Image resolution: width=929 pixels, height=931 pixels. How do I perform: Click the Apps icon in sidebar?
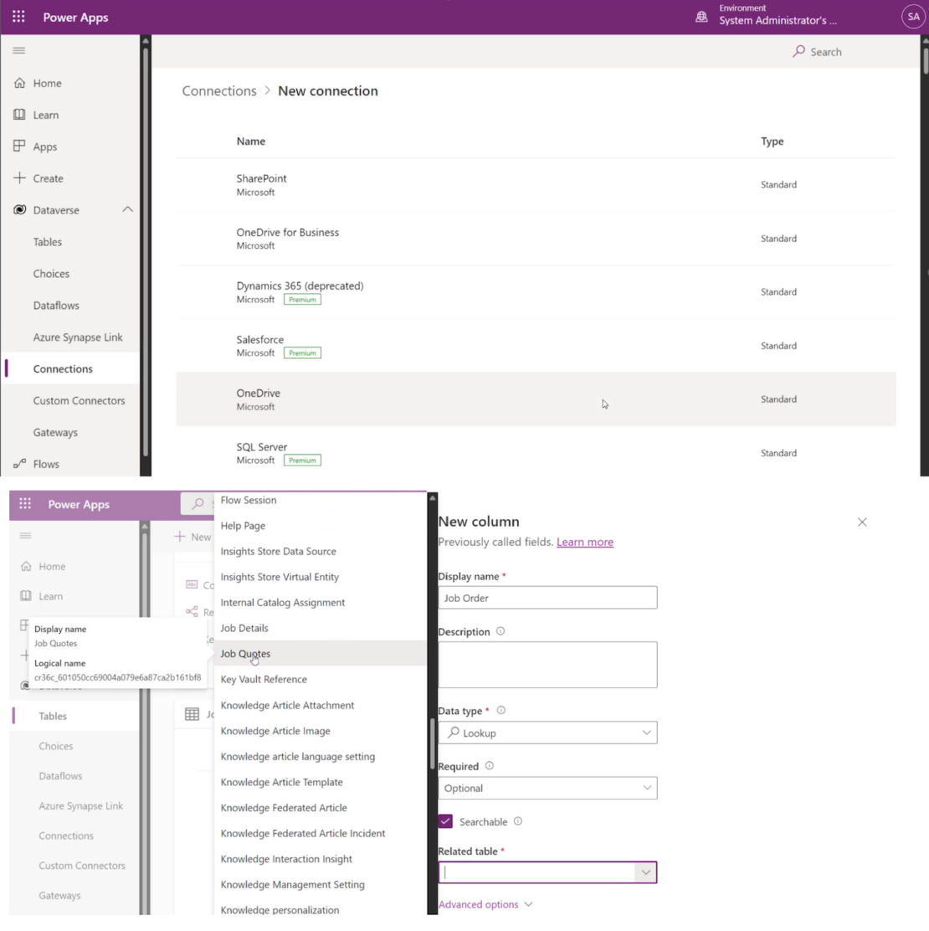(x=20, y=147)
